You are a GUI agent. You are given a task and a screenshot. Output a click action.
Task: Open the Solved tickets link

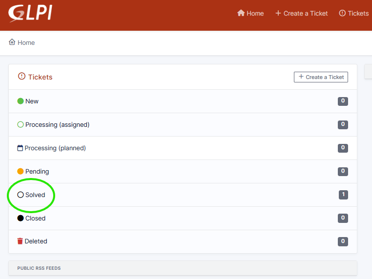pyautogui.click(x=35, y=195)
